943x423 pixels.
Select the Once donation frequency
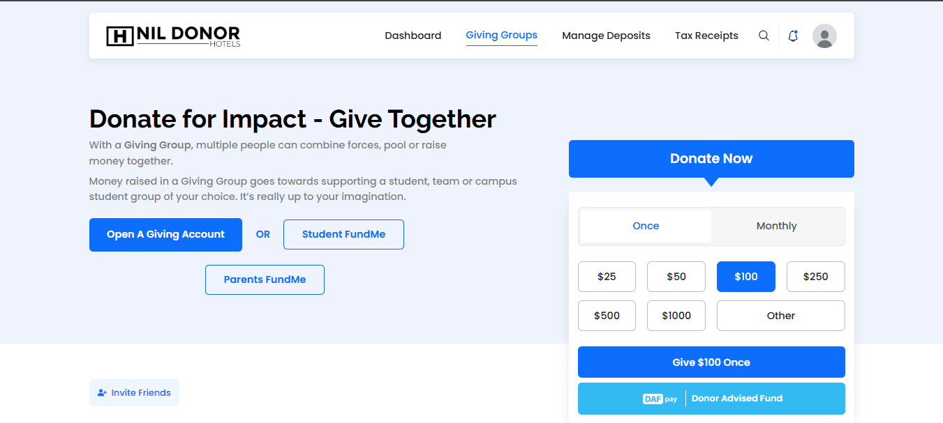click(646, 226)
